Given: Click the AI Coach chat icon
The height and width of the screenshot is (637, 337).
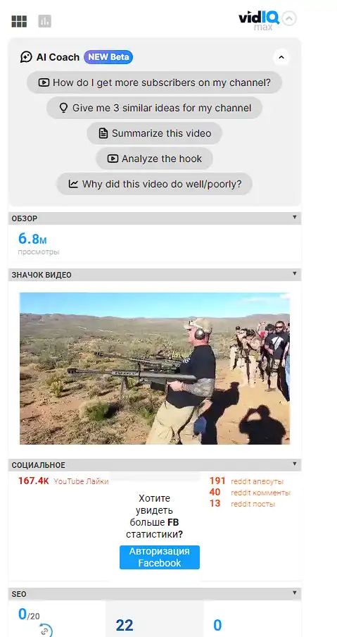Looking at the screenshot, I should pyautogui.click(x=26, y=57).
